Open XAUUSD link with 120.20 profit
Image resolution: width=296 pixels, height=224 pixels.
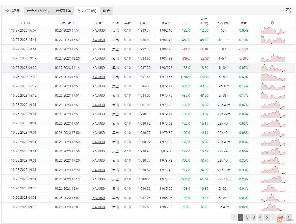coord(99,77)
